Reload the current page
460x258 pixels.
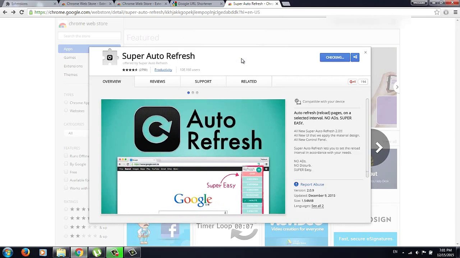coord(22,12)
